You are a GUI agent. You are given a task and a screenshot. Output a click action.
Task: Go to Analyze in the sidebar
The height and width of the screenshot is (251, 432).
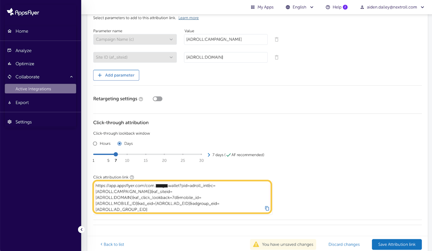click(x=23, y=50)
